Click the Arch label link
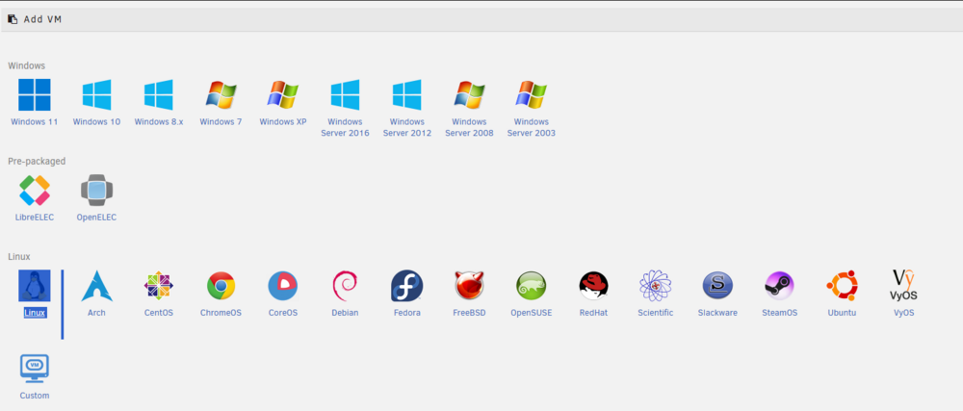The height and width of the screenshot is (411, 963). click(x=96, y=313)
